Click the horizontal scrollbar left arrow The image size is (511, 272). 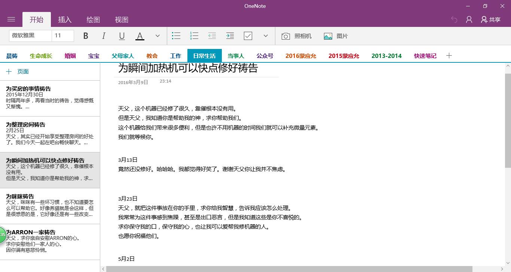click(x=103, y=269)
